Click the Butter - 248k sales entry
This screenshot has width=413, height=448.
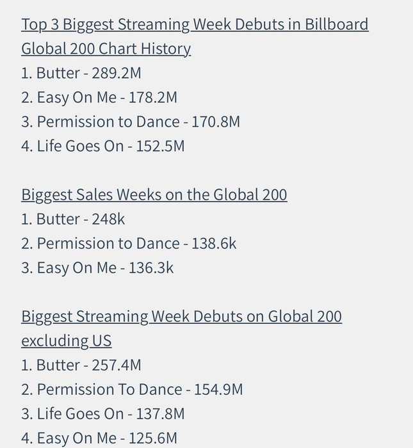point(73,219)
